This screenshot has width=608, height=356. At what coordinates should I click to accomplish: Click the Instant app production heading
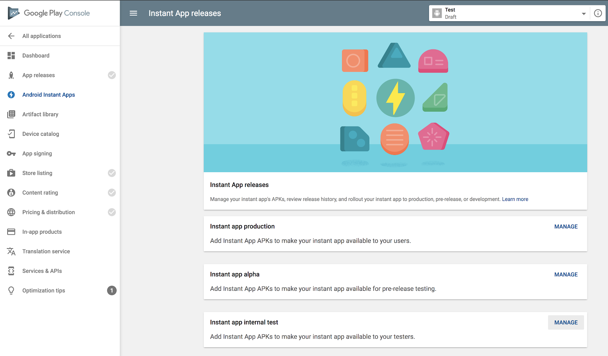point(242,226)
